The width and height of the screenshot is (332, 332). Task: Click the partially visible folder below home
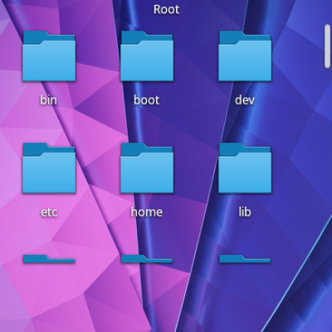[147, 259]
